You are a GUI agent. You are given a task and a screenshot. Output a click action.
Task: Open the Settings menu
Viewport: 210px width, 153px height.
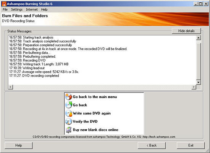coord(16,10)
